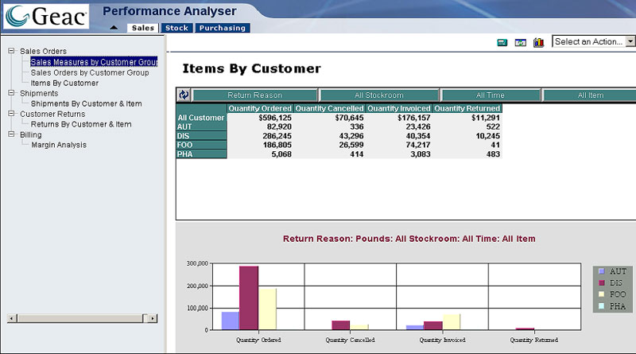Click the bar chart view icon
Image resolution: width=636 pixels, height=354 pixels.
pyautogui.click(x=538, y=42)
